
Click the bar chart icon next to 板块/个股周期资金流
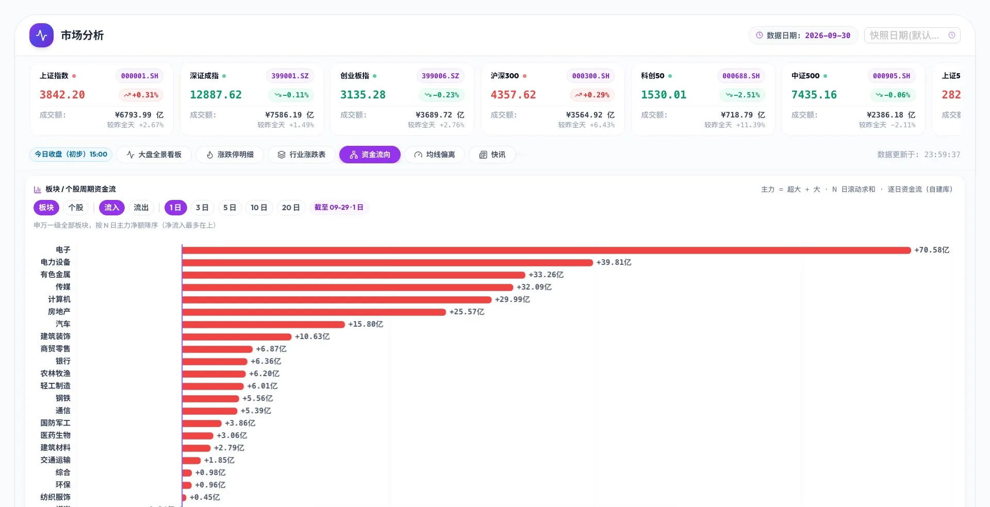click(37, 190)
